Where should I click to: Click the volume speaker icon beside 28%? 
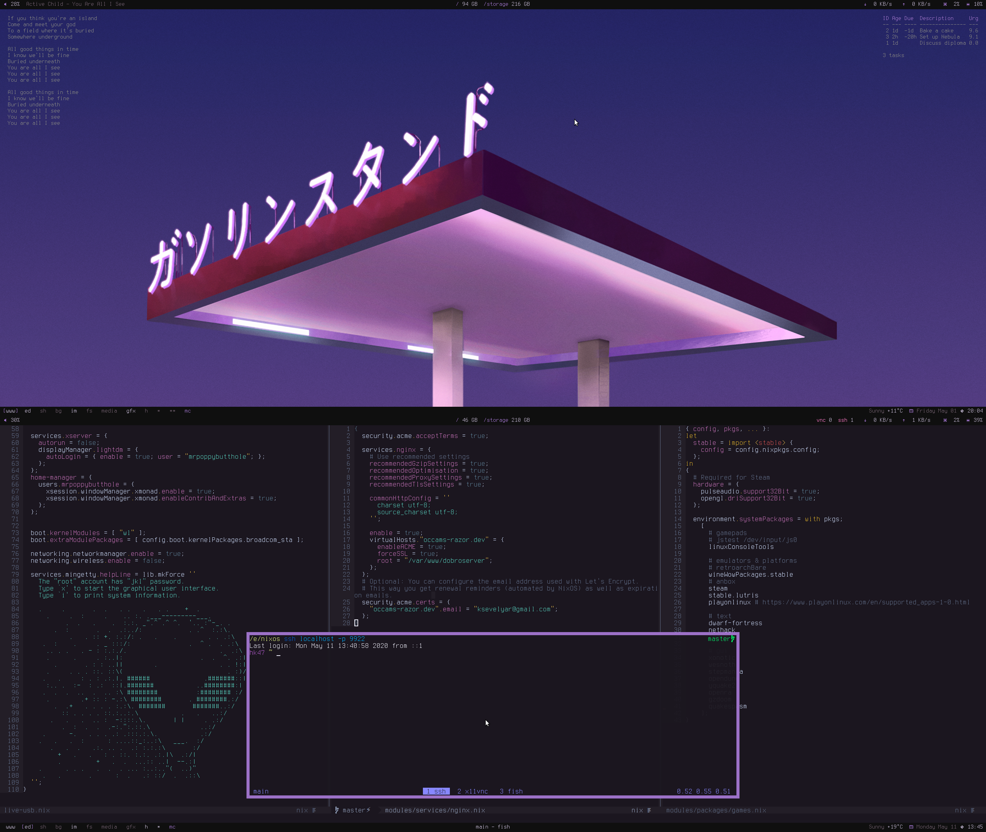[5, 4]
